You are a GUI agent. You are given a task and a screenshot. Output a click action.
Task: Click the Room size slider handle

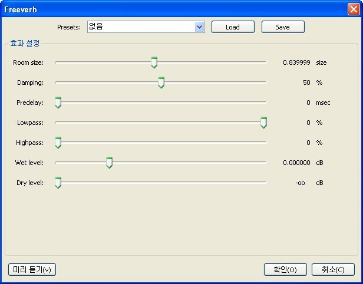point(154,62)
